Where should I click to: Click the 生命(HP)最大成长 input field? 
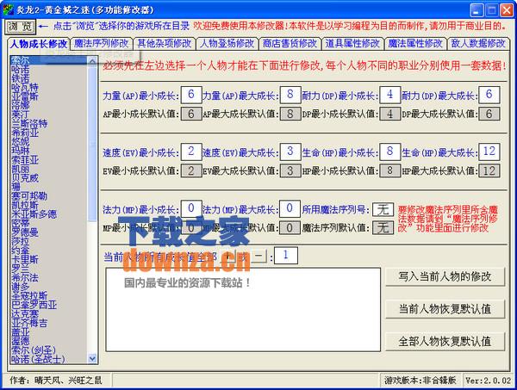(489, 152)
